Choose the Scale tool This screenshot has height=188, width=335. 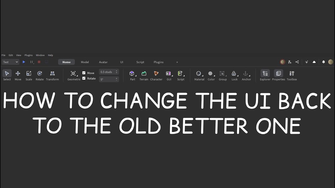pos(29,75)
